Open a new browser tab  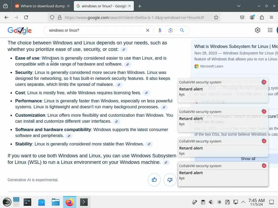point(140,6)
